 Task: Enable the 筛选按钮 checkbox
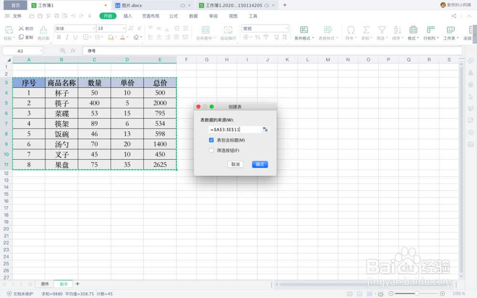211,151
